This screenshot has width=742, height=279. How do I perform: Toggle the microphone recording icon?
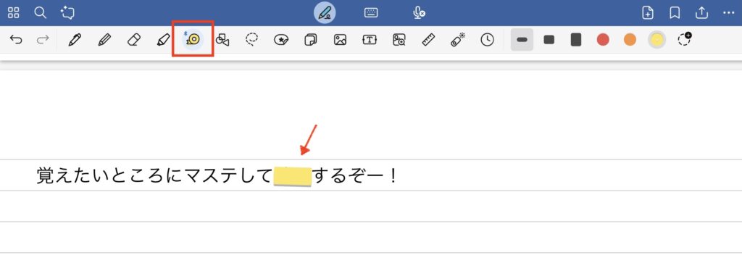(x=419, y=13)
